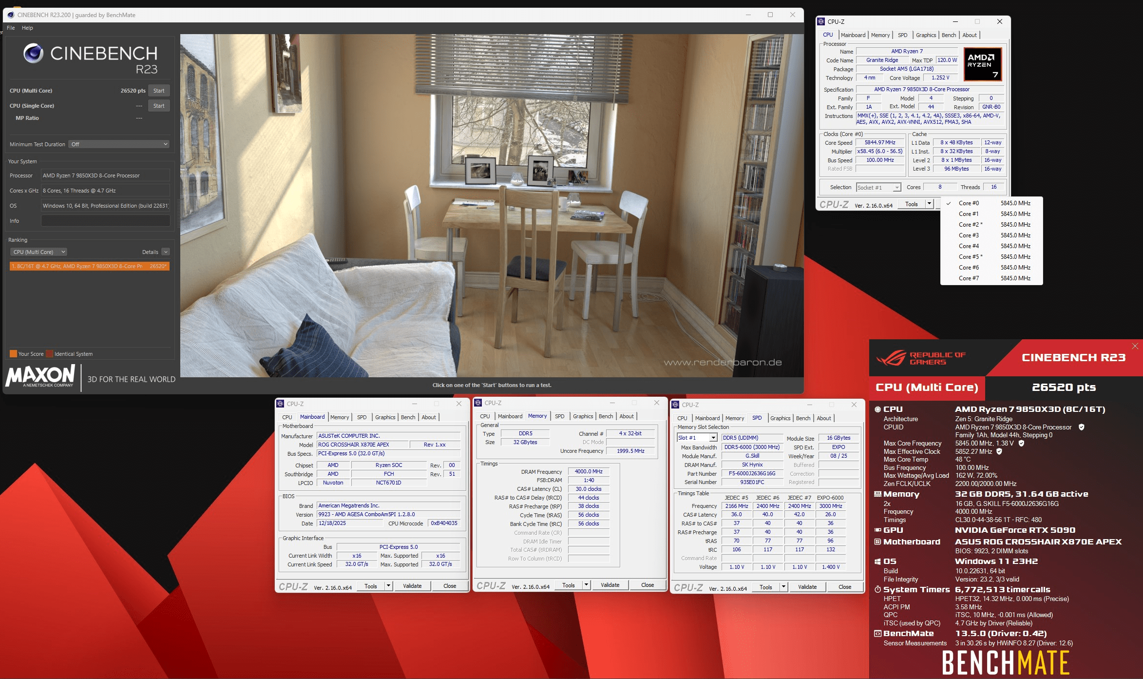The image size is (1143, 679).
Task: Click the Info text field in Your System
Action: 105,221
